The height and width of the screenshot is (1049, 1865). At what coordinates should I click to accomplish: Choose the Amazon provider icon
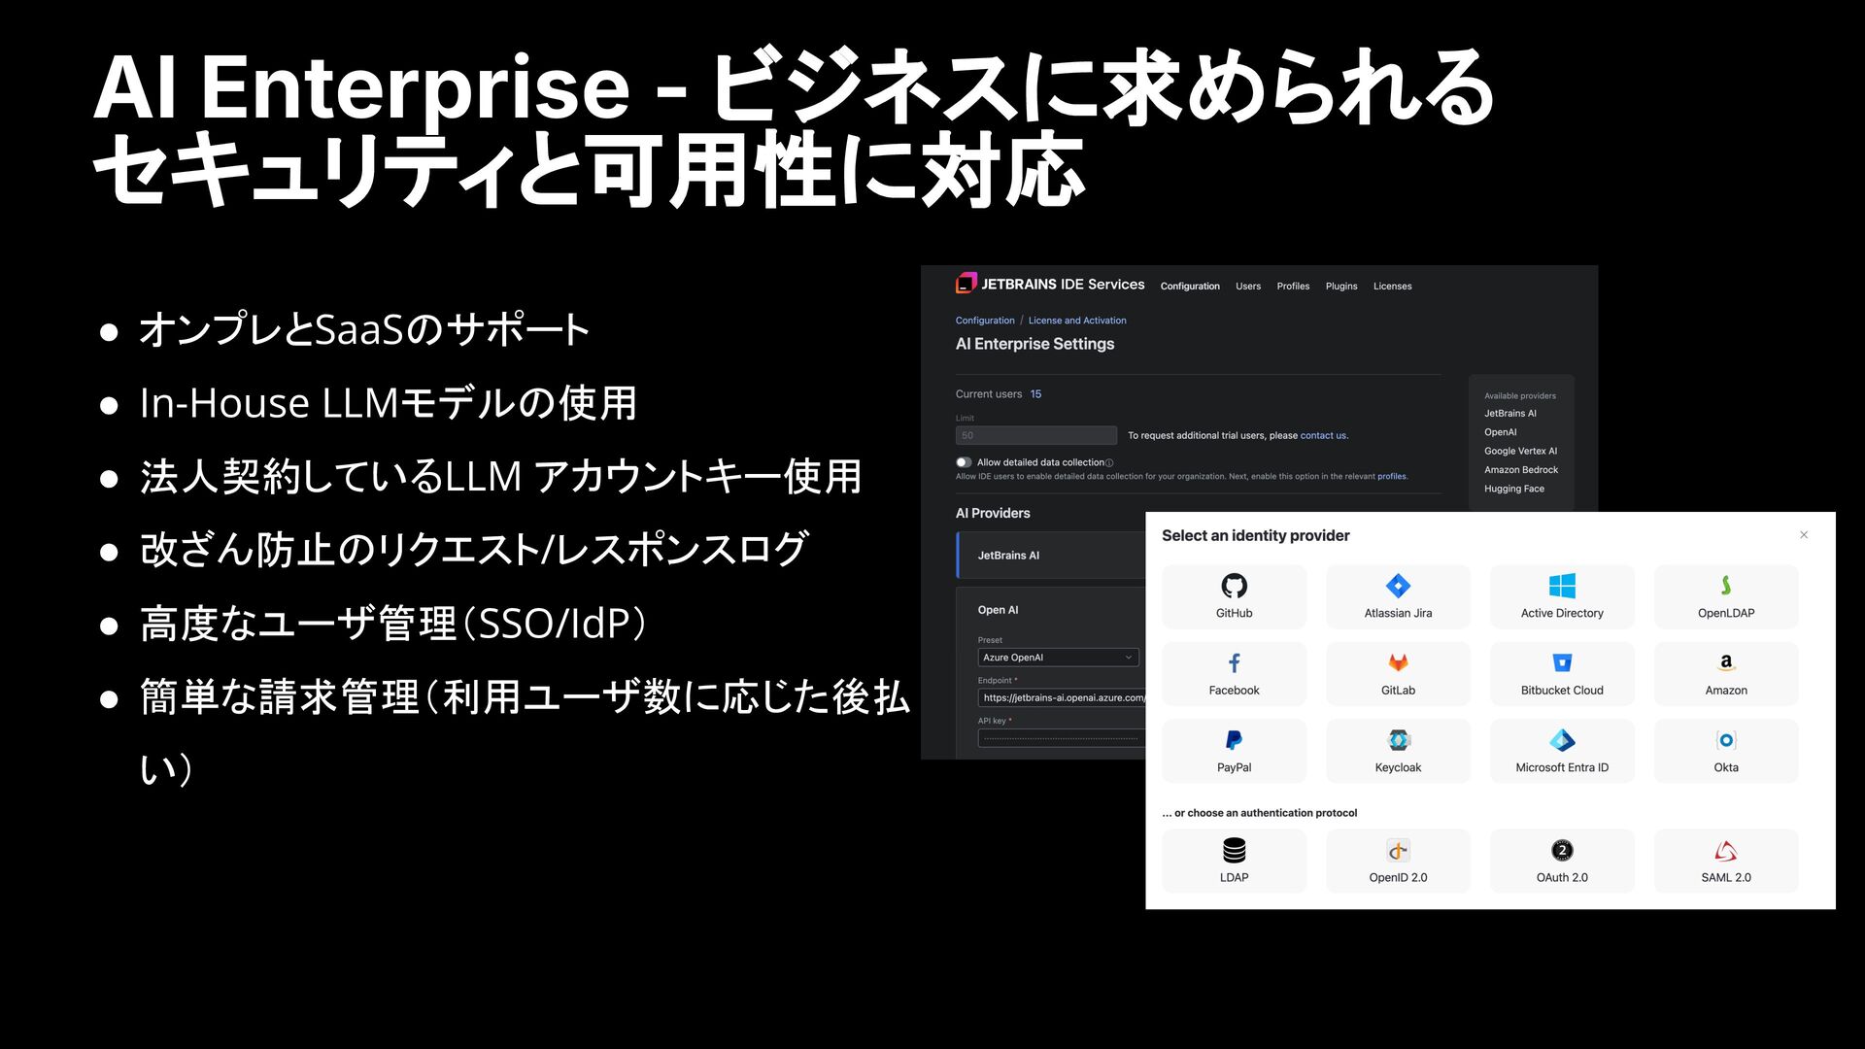click(x=1726, y=662)
